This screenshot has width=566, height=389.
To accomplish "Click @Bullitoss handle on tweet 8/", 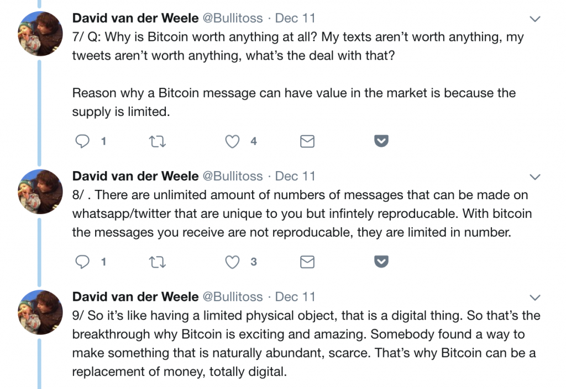I will pos(233,177).
